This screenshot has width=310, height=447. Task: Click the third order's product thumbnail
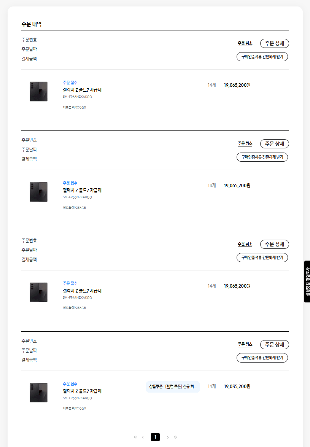[39, 292]
